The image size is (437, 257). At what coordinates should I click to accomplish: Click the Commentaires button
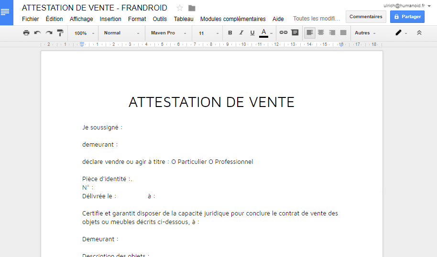(366, 17)
